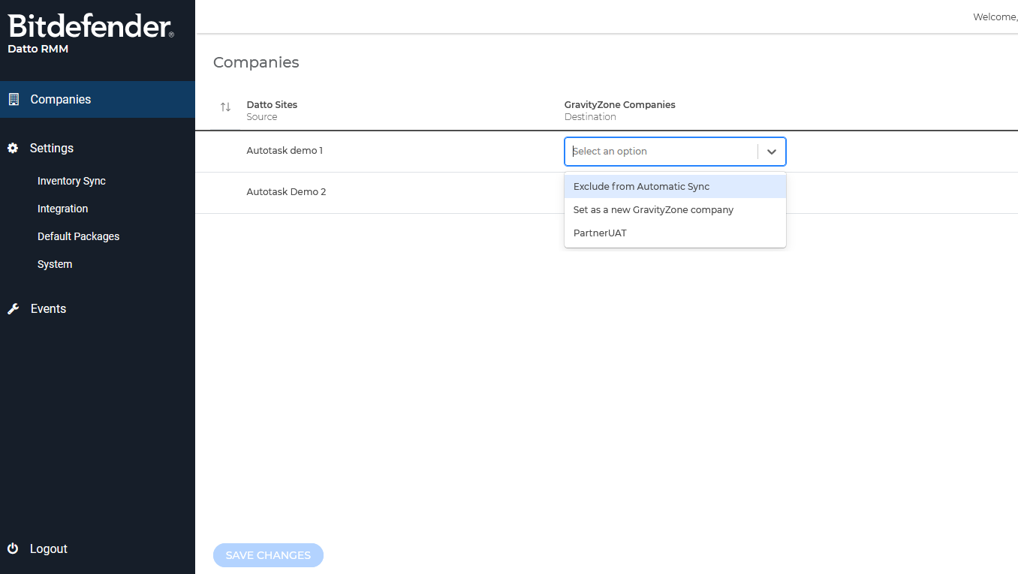Click the Companies building icon in sidebar

pos(14,98)
